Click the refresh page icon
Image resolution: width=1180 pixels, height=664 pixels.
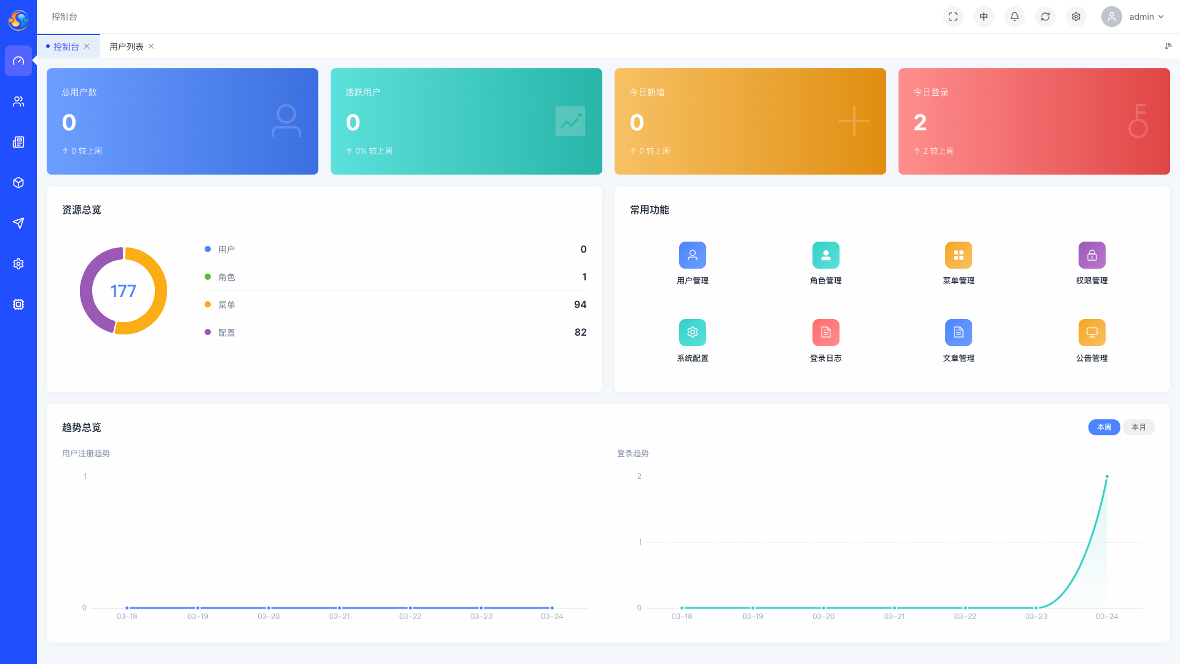(1045, 17)
